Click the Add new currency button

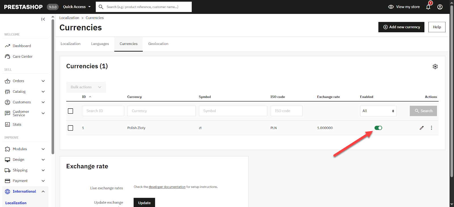click(401, 27)
